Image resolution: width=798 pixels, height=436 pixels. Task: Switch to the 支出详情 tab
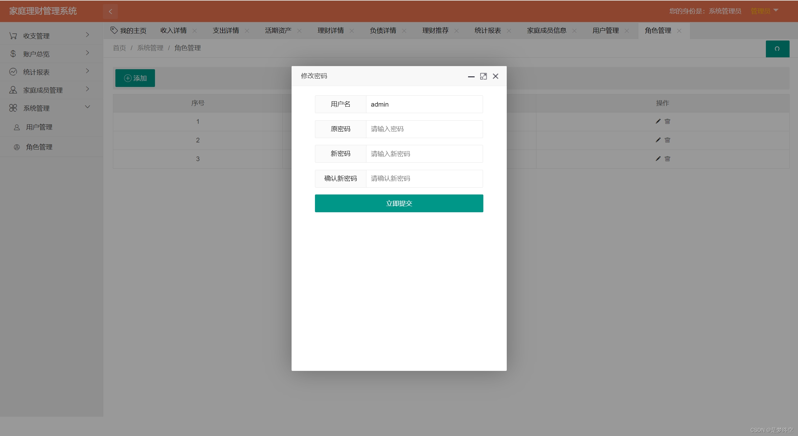(x=226, y=31)
